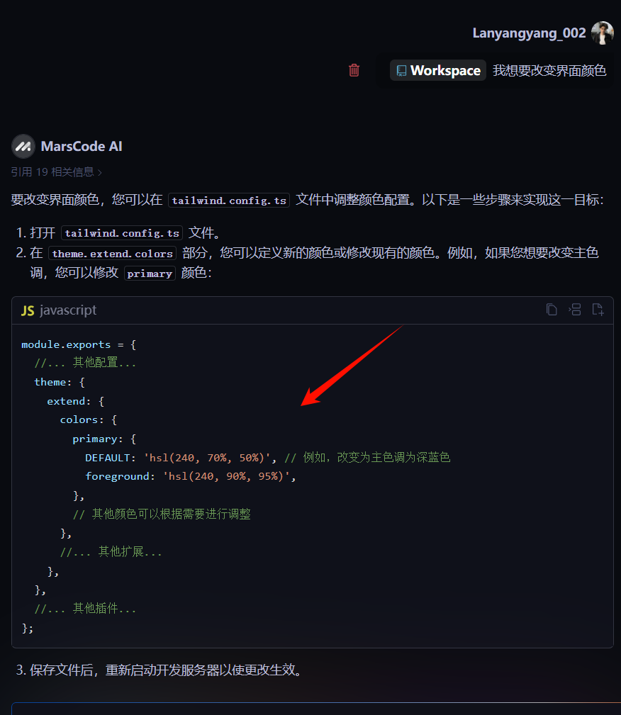
Task: Click step 3 保存文件后 text
Action: pos(160,670)
